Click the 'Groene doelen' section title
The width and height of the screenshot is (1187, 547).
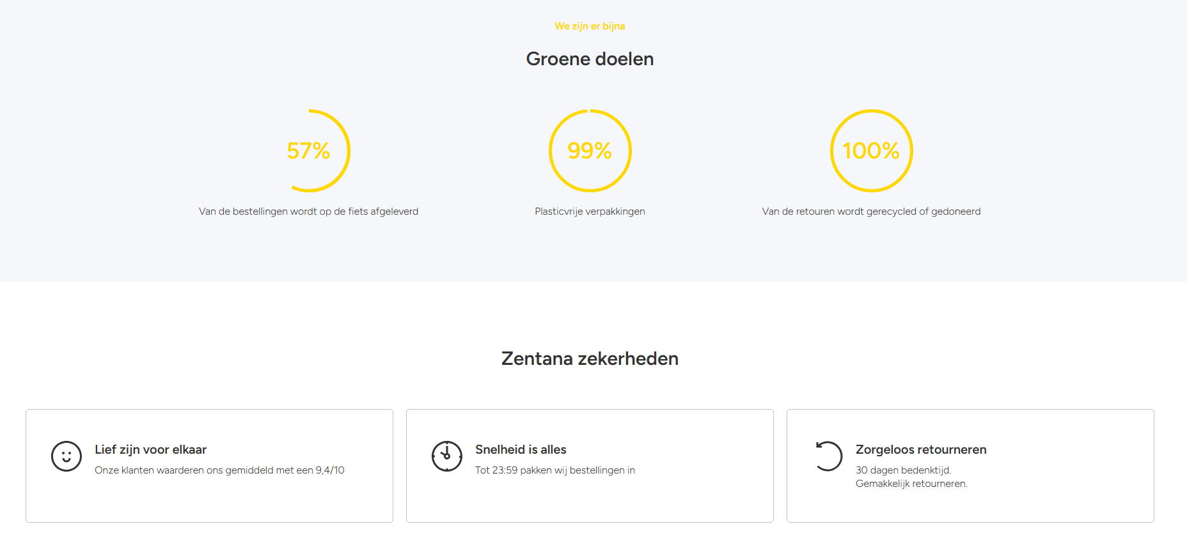click(x=590, y=59)
